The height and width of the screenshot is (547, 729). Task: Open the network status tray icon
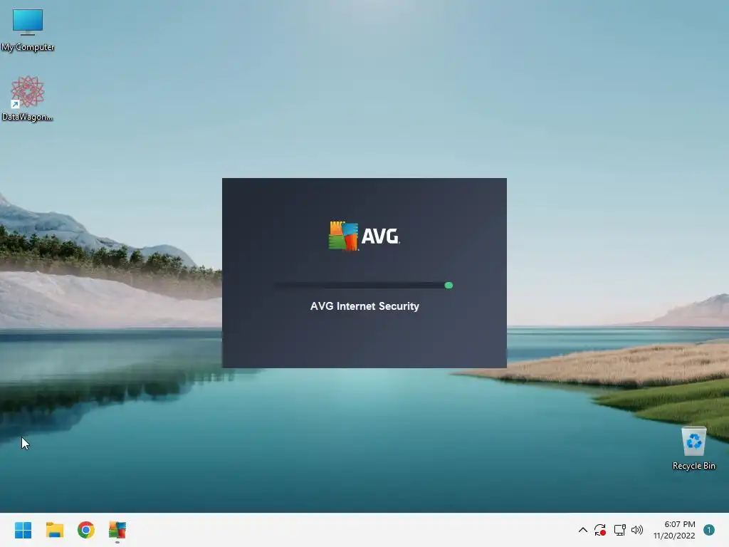(x=619, y=530)
